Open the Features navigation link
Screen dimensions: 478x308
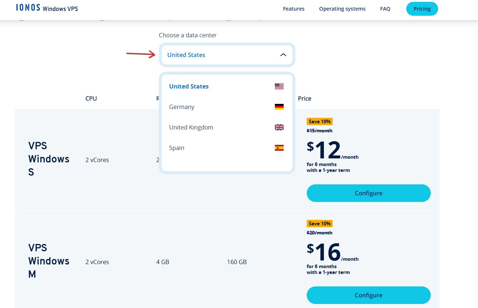pos(294,9)
